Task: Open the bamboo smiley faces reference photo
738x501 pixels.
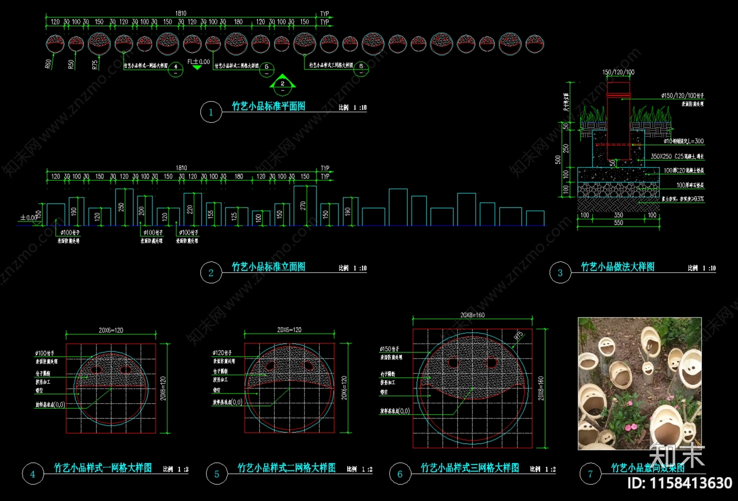Action: pyautogui.click(x=640, y=383)
